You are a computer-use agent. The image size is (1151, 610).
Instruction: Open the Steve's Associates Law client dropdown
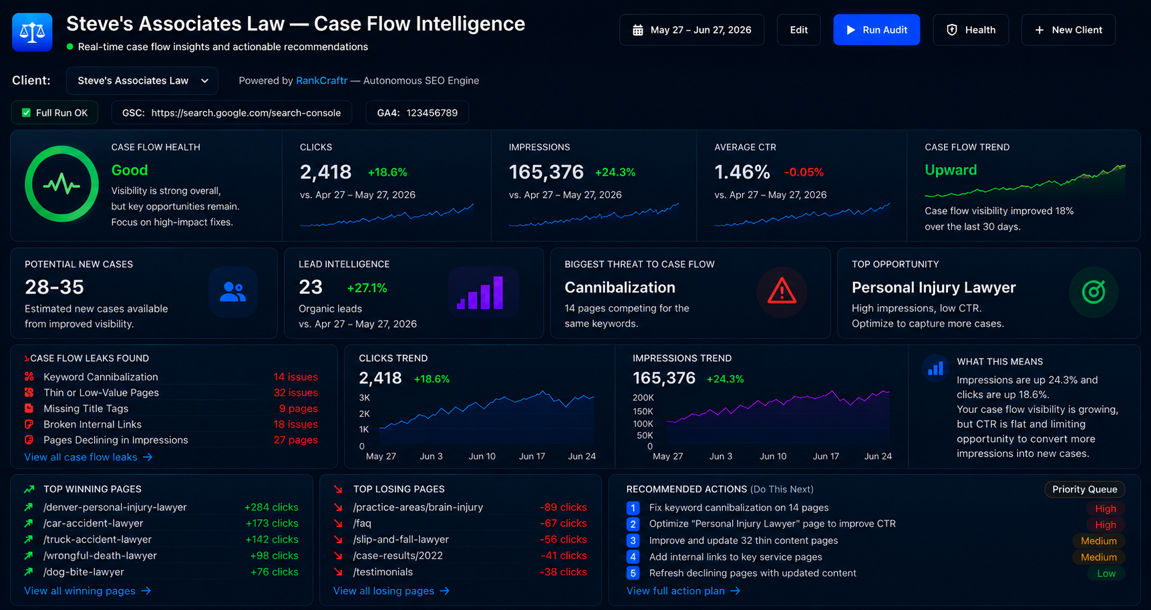[x=142, y=81]
